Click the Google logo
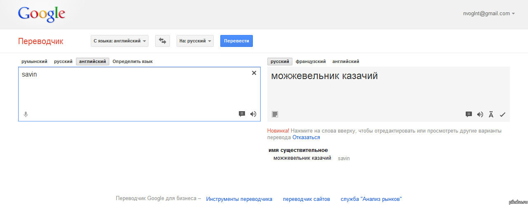This screenshot has width=528, height=205. (x=42, y=14)
